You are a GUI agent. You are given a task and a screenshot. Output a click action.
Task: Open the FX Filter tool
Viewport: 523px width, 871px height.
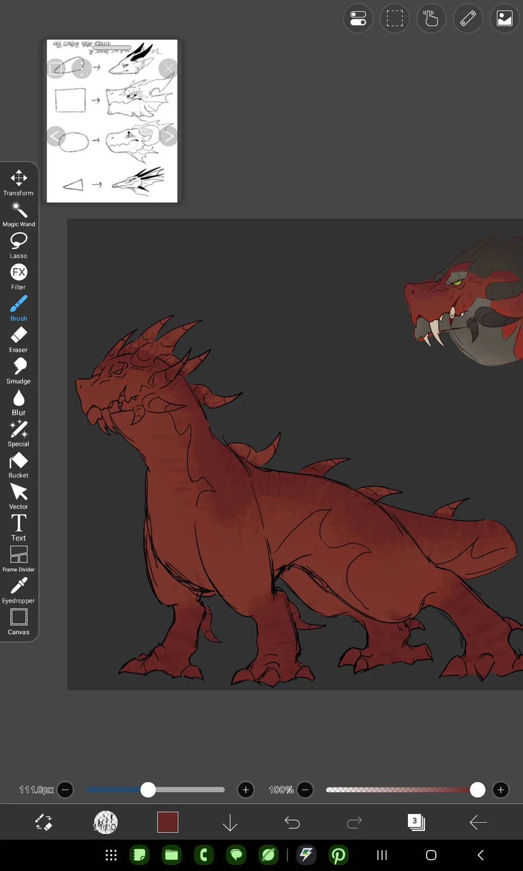19,276
